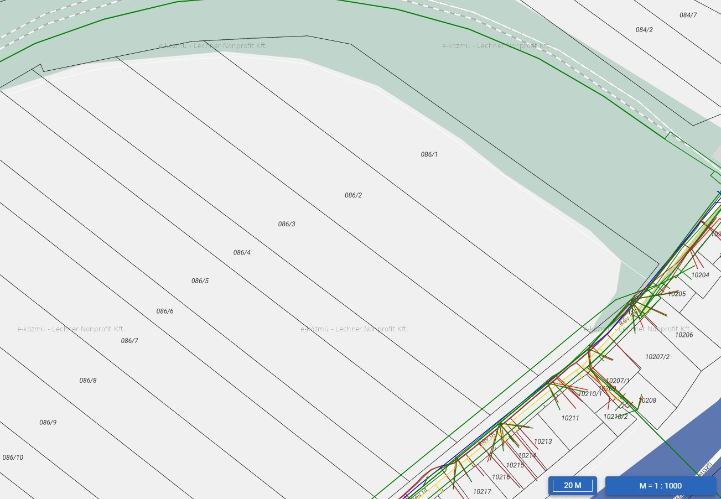The image size is (721, 499).
Task: Select plot 10217 near the scale bar
Action: tap(482, 491)
